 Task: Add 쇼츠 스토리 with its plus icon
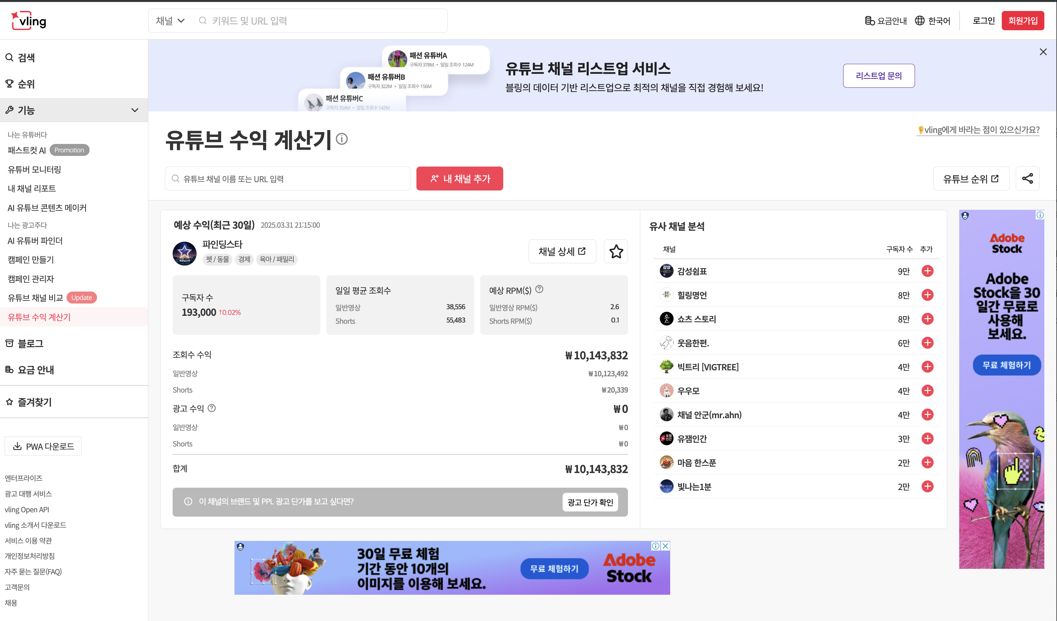pyautogui.click(x=927, y=319)
